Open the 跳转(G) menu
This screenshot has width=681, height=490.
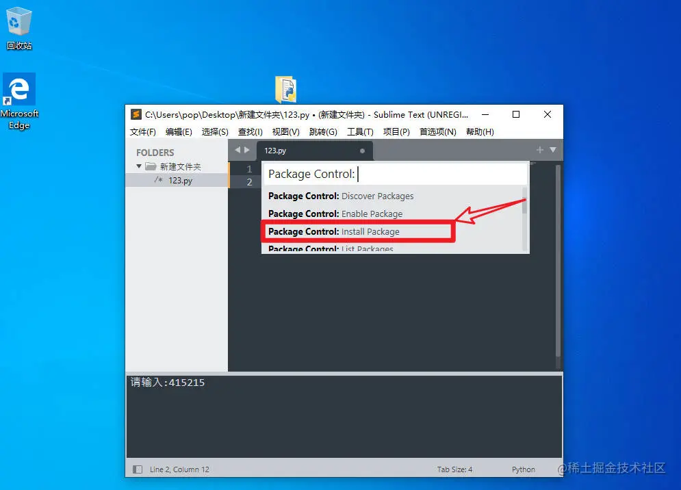323,131
